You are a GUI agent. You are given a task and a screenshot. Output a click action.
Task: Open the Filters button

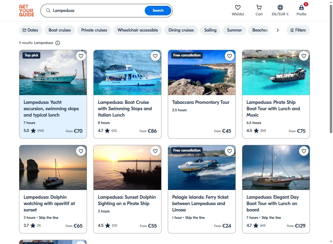click(x=298, y=30)
